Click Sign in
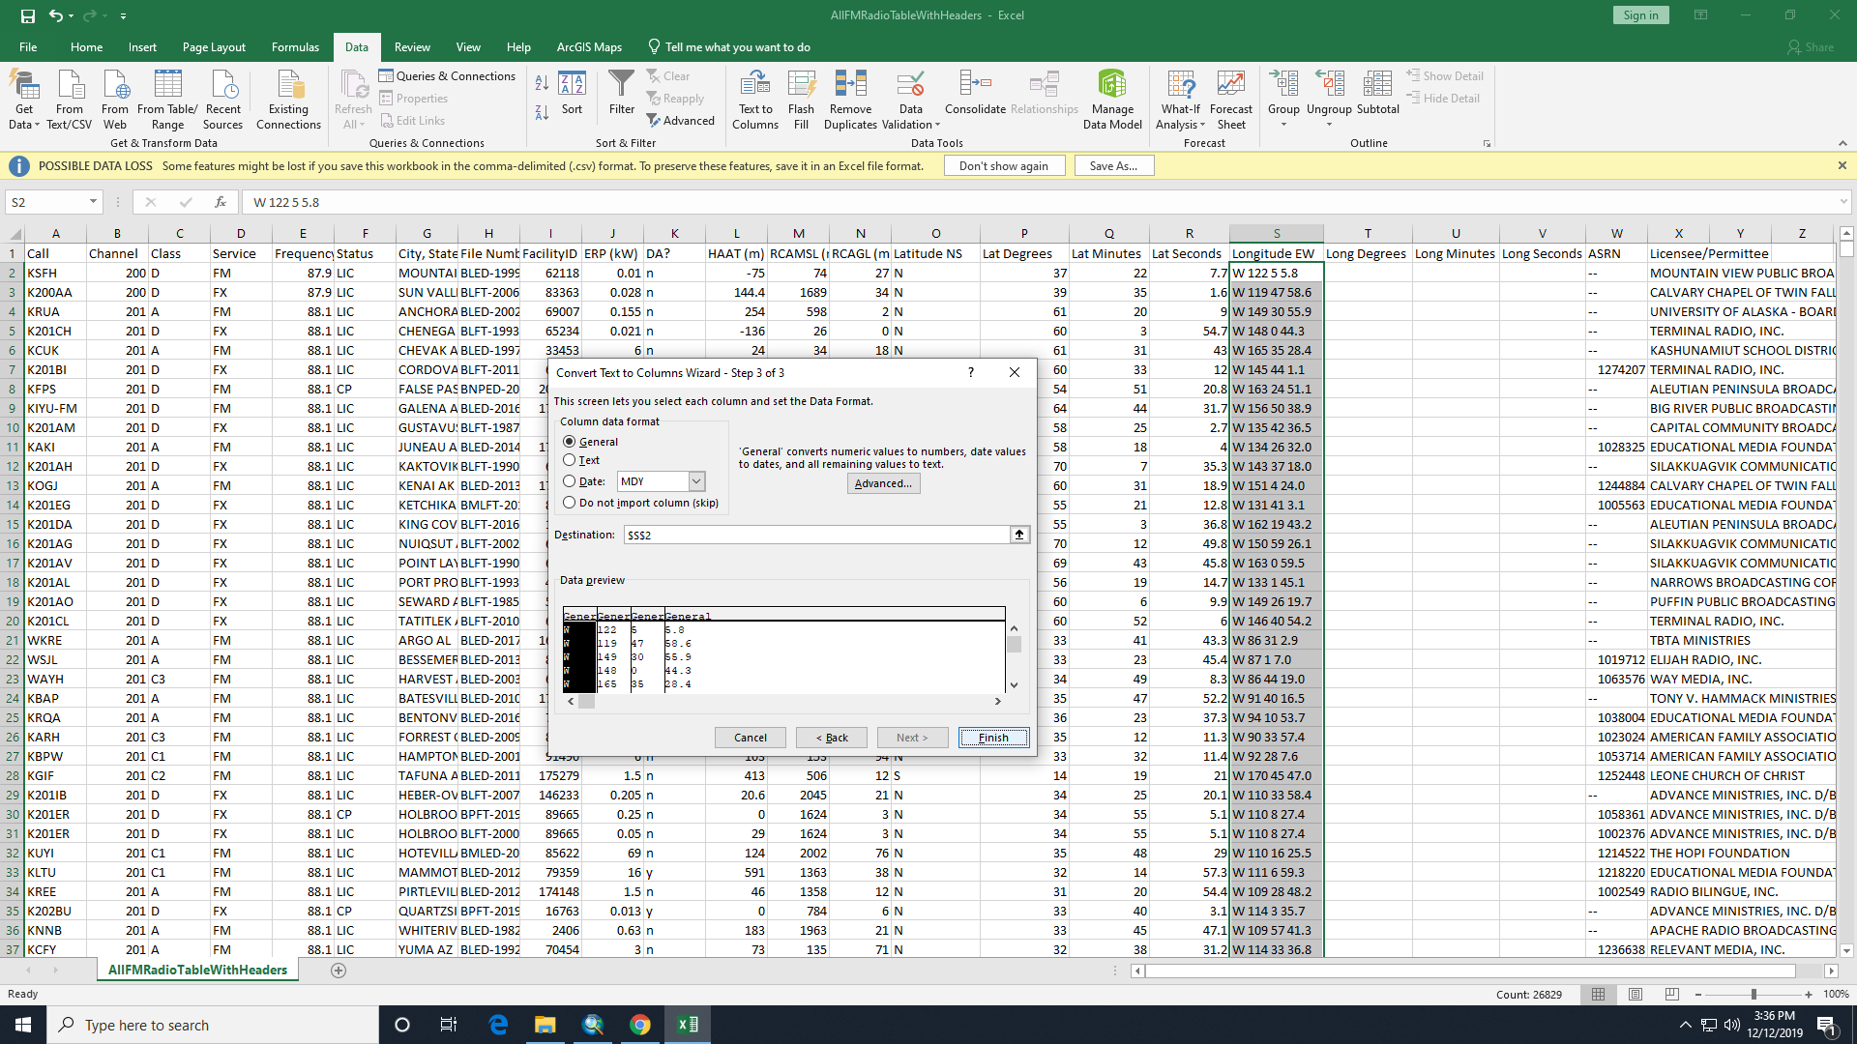Screen dimensions: 1857x1044 click(1640, 15)
